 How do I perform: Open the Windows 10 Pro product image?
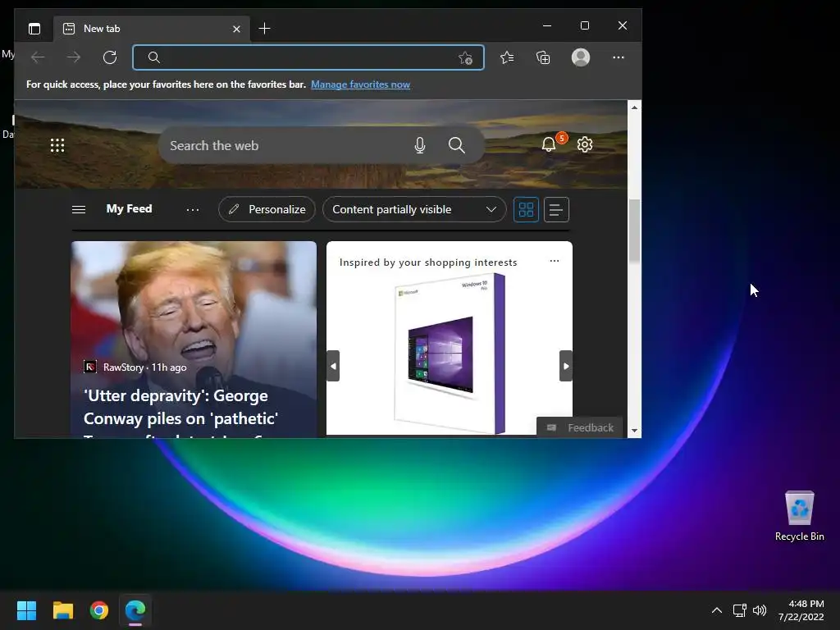pyautogui.click(x=450, y=354)
